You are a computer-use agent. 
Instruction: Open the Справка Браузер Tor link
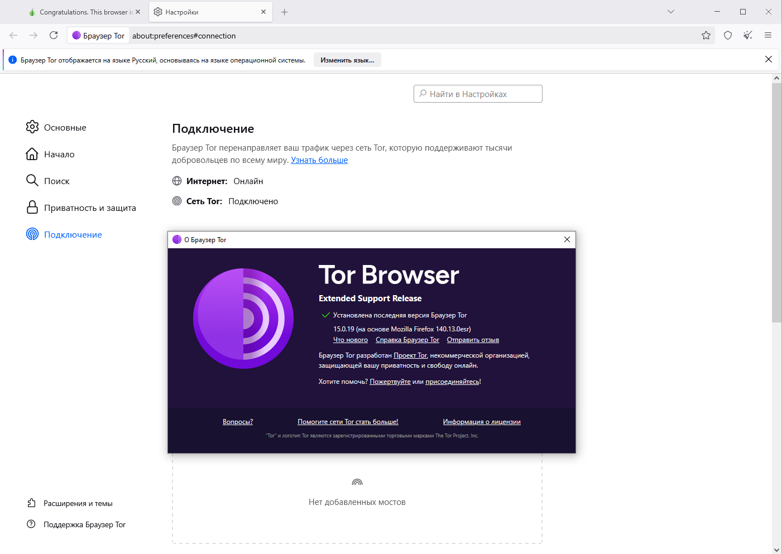tap(407, 340)
